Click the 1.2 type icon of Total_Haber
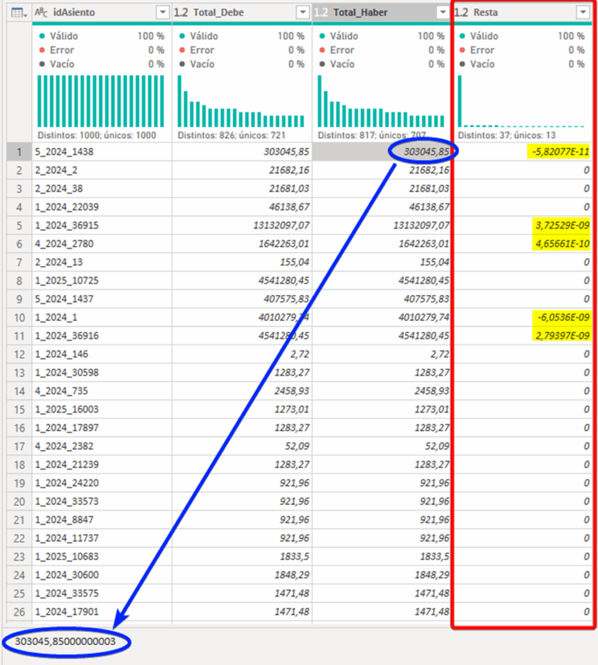This screenshot has width=598, height=665. point(321,12)
